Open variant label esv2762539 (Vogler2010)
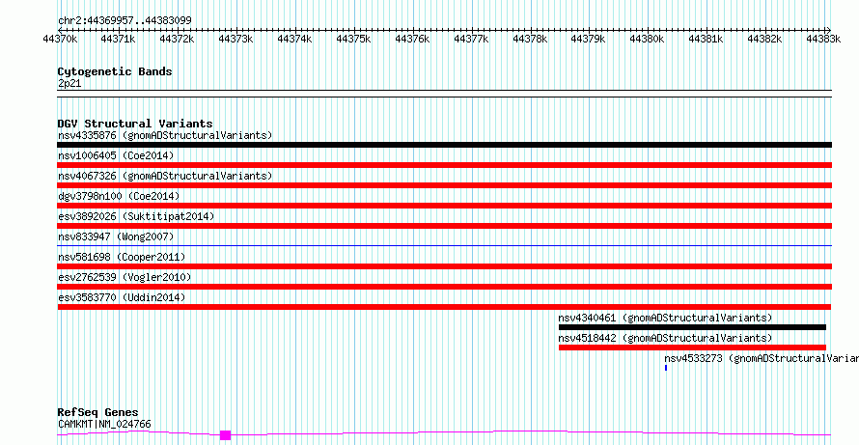The width and height of the screenshot is (859, 445). pos(125,277)
